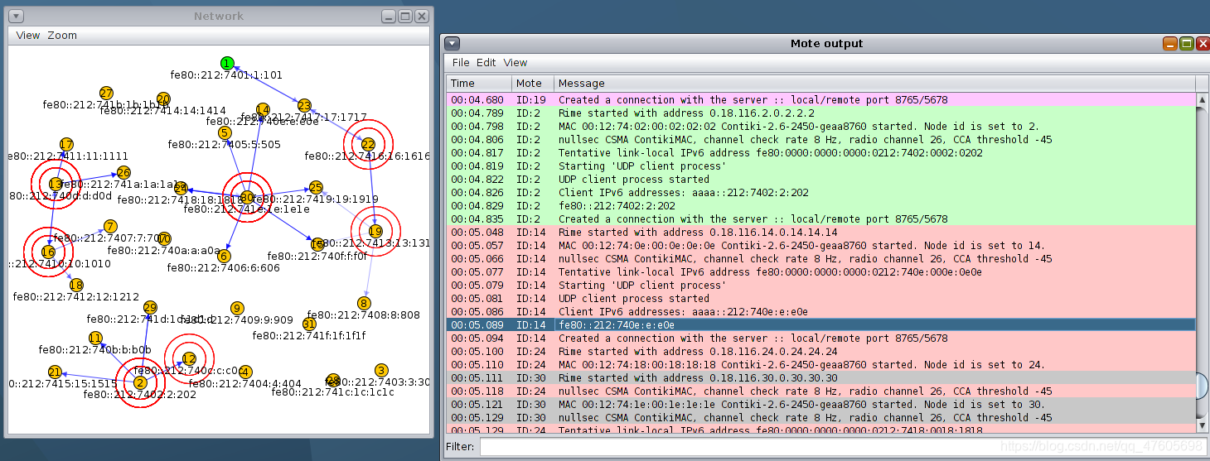Select mote node 23 in the network
The height and width of the screenshot is (461, 1210).
[x=304, y=105]
